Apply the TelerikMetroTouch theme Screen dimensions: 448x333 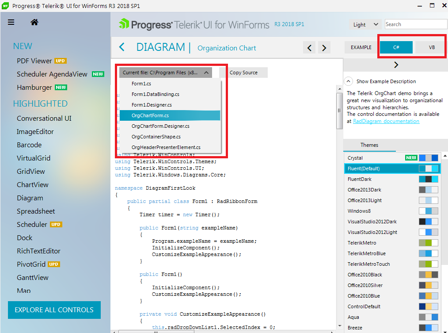392,264
